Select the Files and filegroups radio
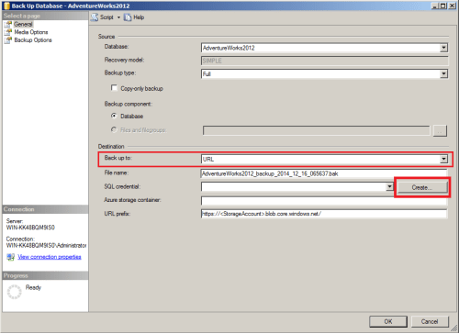The height and width of the screenshot is (334, 459). [x=114, y=129]
